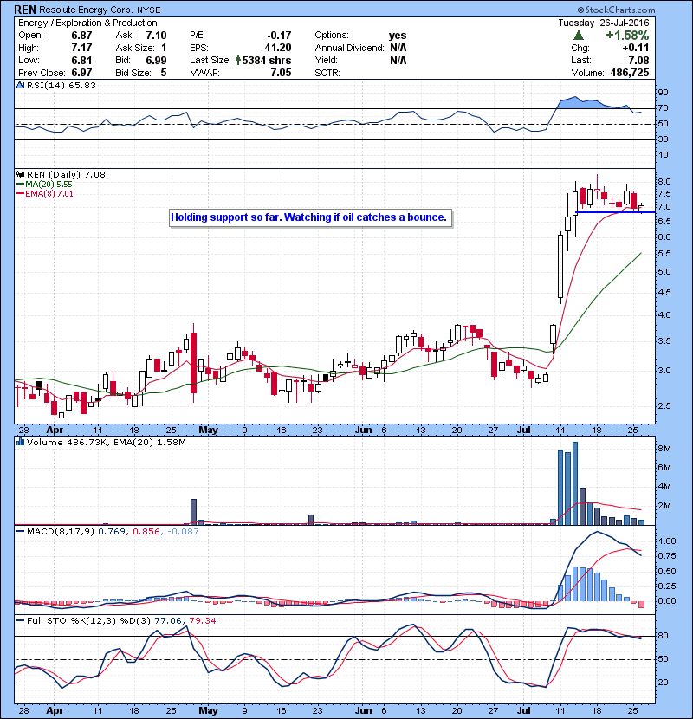This screenshot has width=693, height=719.
Task: Click the Annual Dividend N/A value
Action: coord(398,48)
